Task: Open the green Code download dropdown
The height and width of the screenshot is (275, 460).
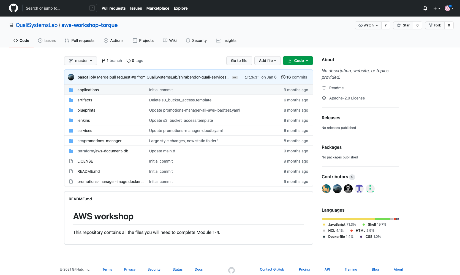Action: 298,61
